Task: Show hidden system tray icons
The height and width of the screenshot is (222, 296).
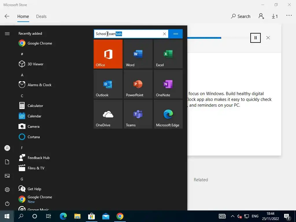Action: pos(233,216)
